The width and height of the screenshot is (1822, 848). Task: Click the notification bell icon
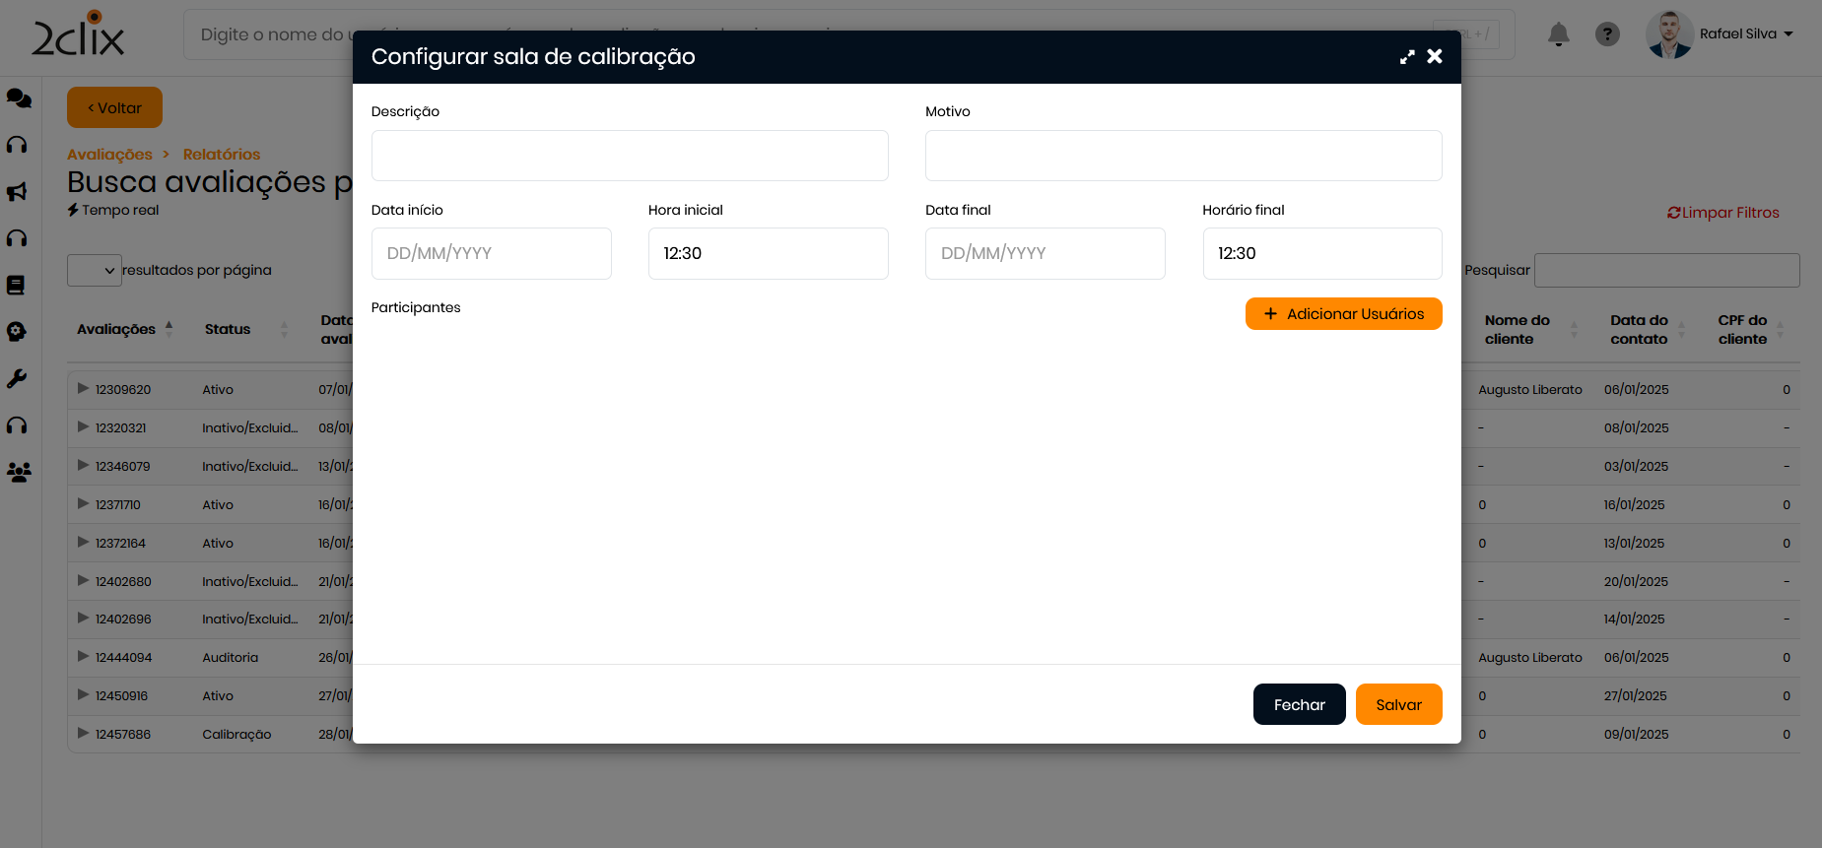tap(1558, 34)
